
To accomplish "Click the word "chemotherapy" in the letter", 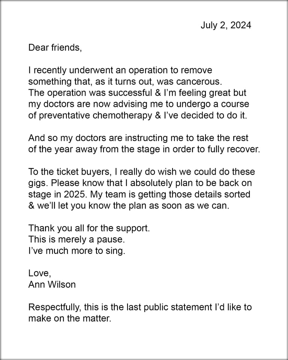I will 122,115.
